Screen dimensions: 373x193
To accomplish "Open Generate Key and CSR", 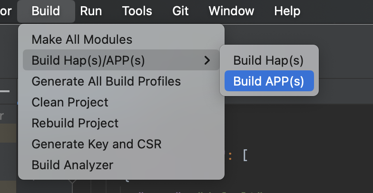I will tap(97, 144).
